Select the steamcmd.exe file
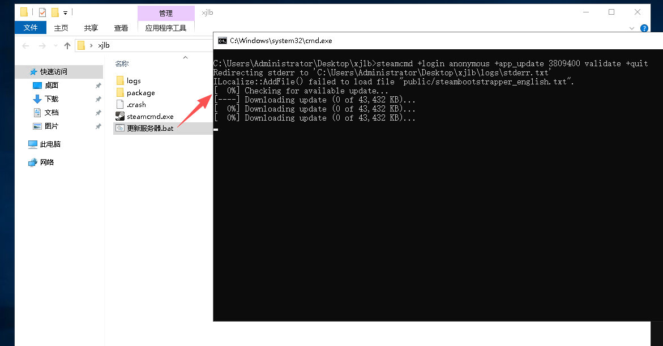 pos(149,117)
